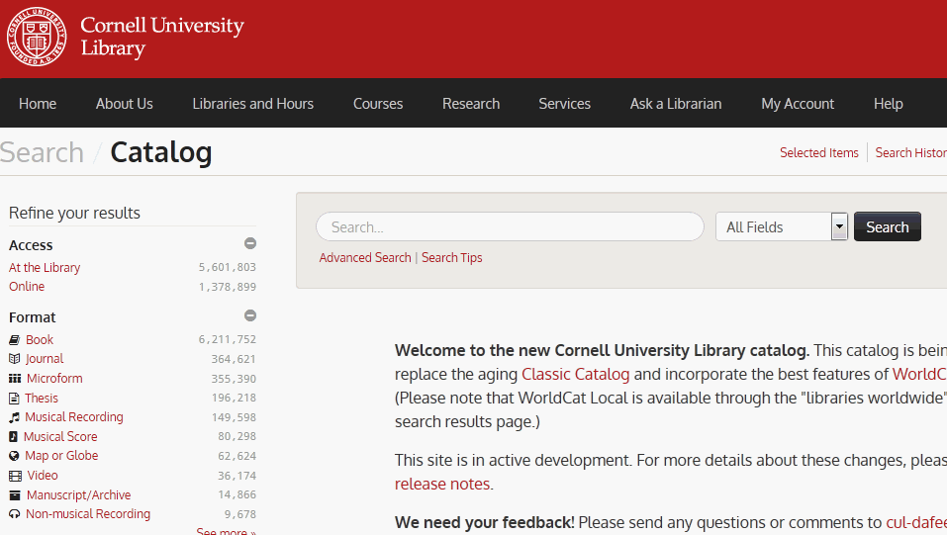The width and height of the screenshot is (947, 535).
Task: Click the Microform format icon
Action: [x=15, y=379]
